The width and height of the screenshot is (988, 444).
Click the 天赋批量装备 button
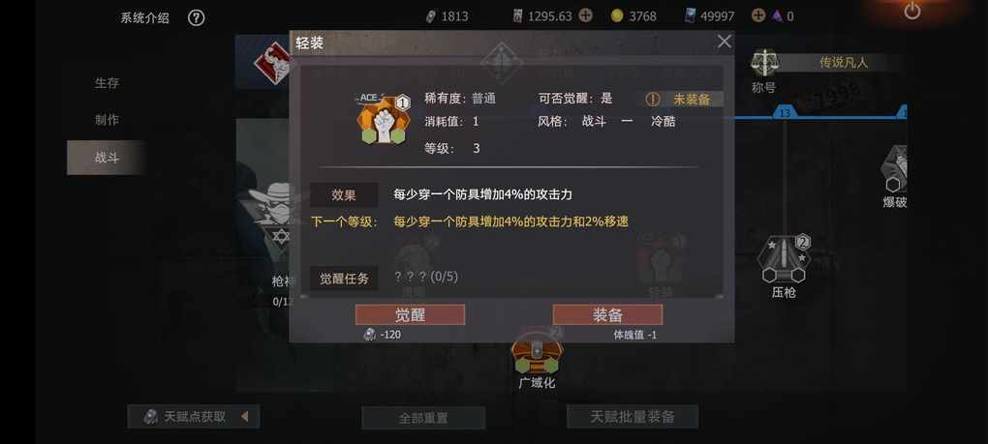click(633, 416)
